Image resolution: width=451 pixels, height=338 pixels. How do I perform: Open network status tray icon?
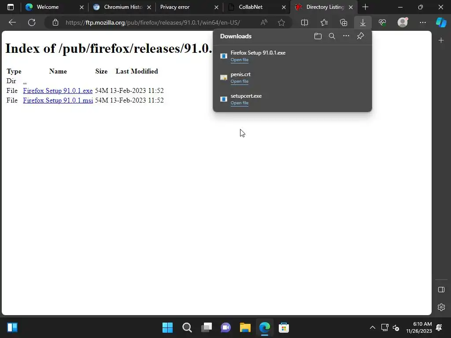click(385, 327)
